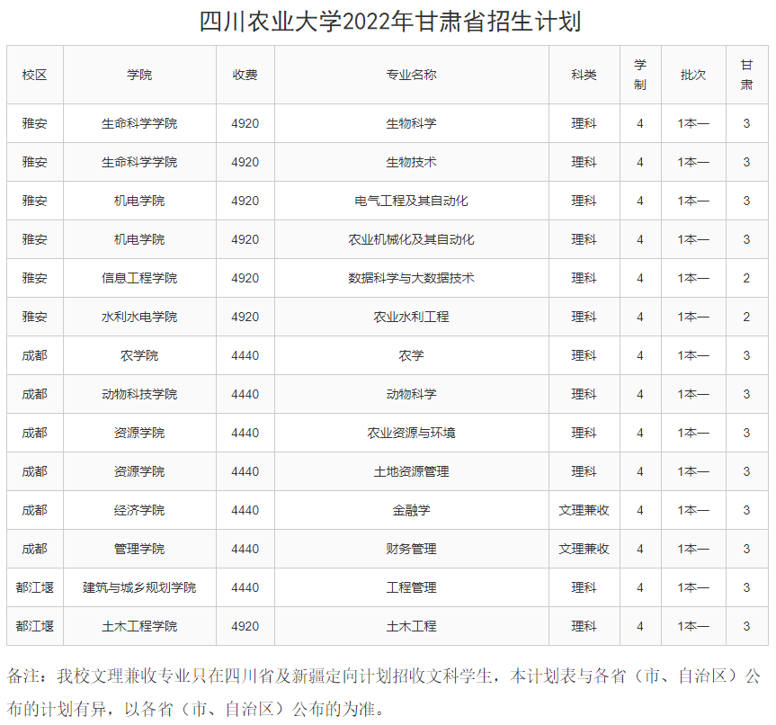Select the 校区 column header
This screenshot has width=776, height=725.
tap(35, 75)
